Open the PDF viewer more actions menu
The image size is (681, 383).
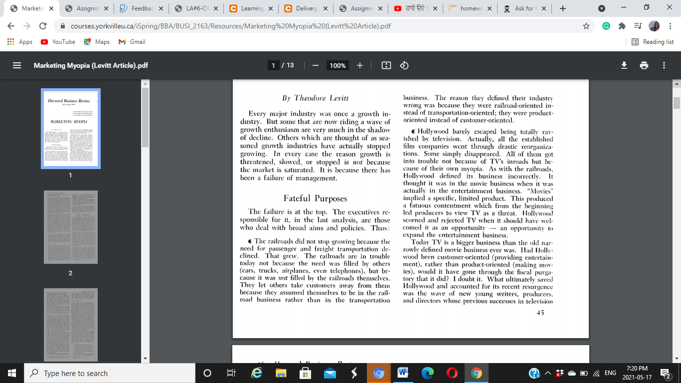click(x=664, y=65)
